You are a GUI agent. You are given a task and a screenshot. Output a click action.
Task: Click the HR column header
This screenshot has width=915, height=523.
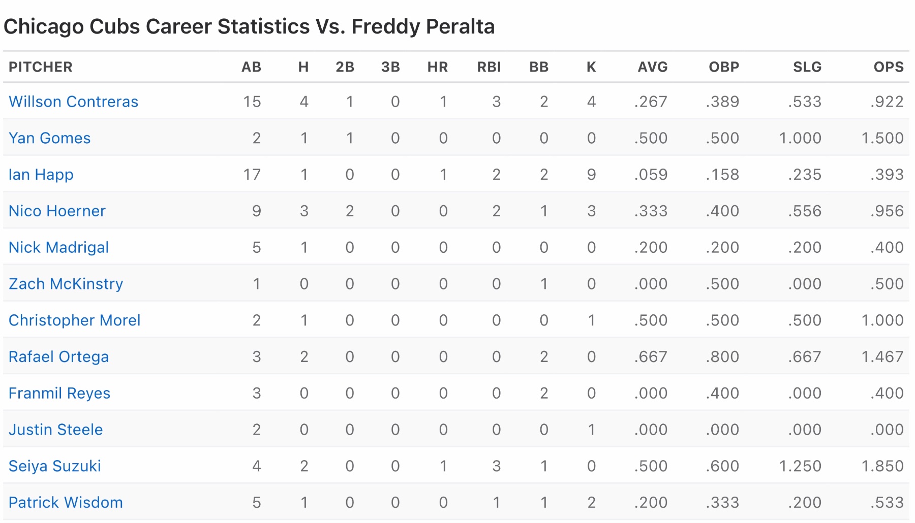click(x=437, y=67)
